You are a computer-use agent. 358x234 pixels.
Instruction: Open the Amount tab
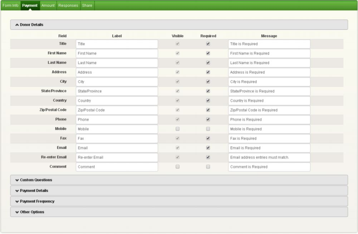(48, 5)
